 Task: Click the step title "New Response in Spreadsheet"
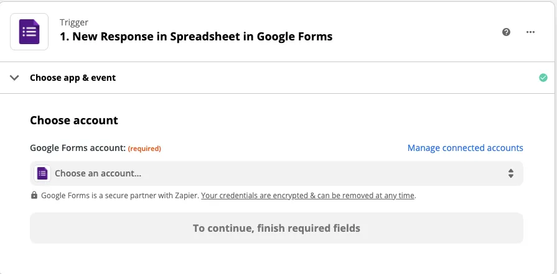pos(196,37)
